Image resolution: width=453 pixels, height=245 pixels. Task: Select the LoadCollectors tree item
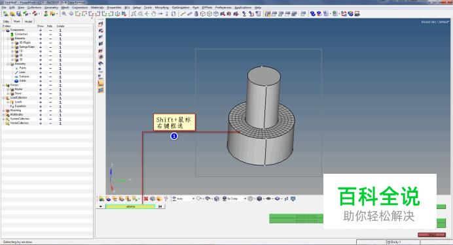pos(18,98)
